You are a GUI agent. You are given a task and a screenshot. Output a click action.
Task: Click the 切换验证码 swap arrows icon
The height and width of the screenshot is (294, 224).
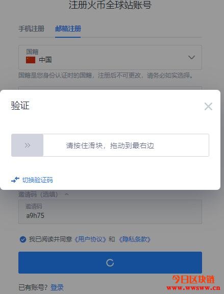(x=15, y=180)
